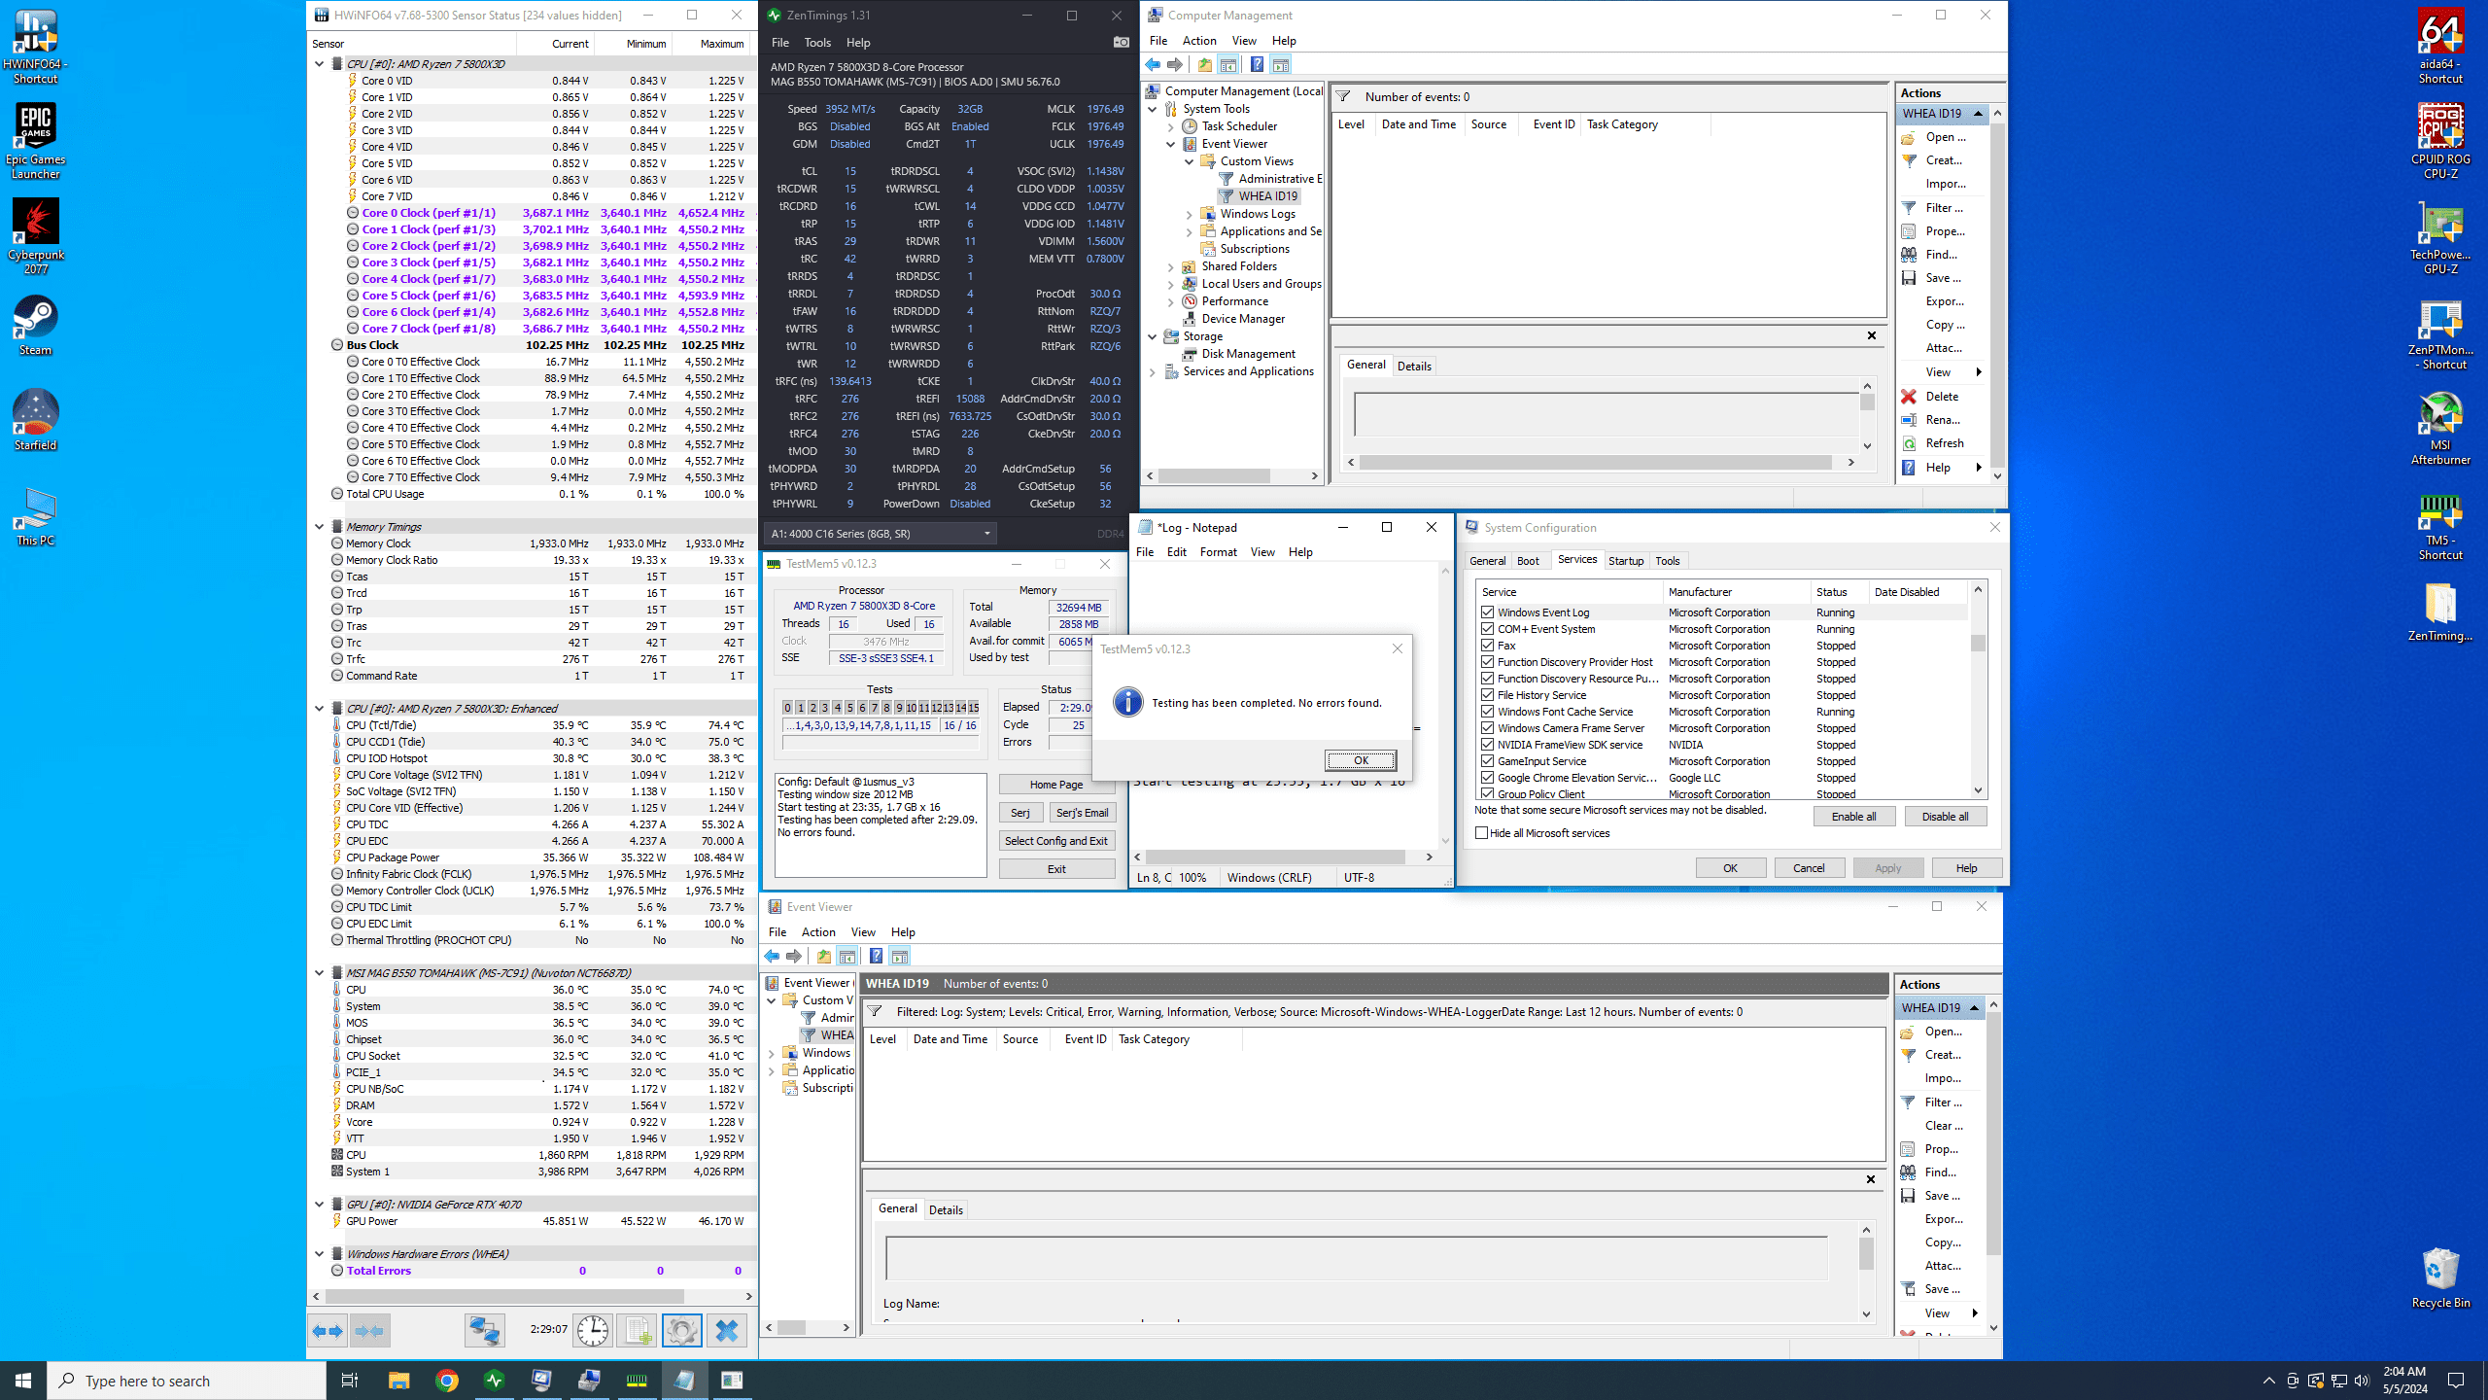The width and height of the screenshot is (2488, 1400).
Task: Click Disable all in System Configuration
Action: 1946,817
